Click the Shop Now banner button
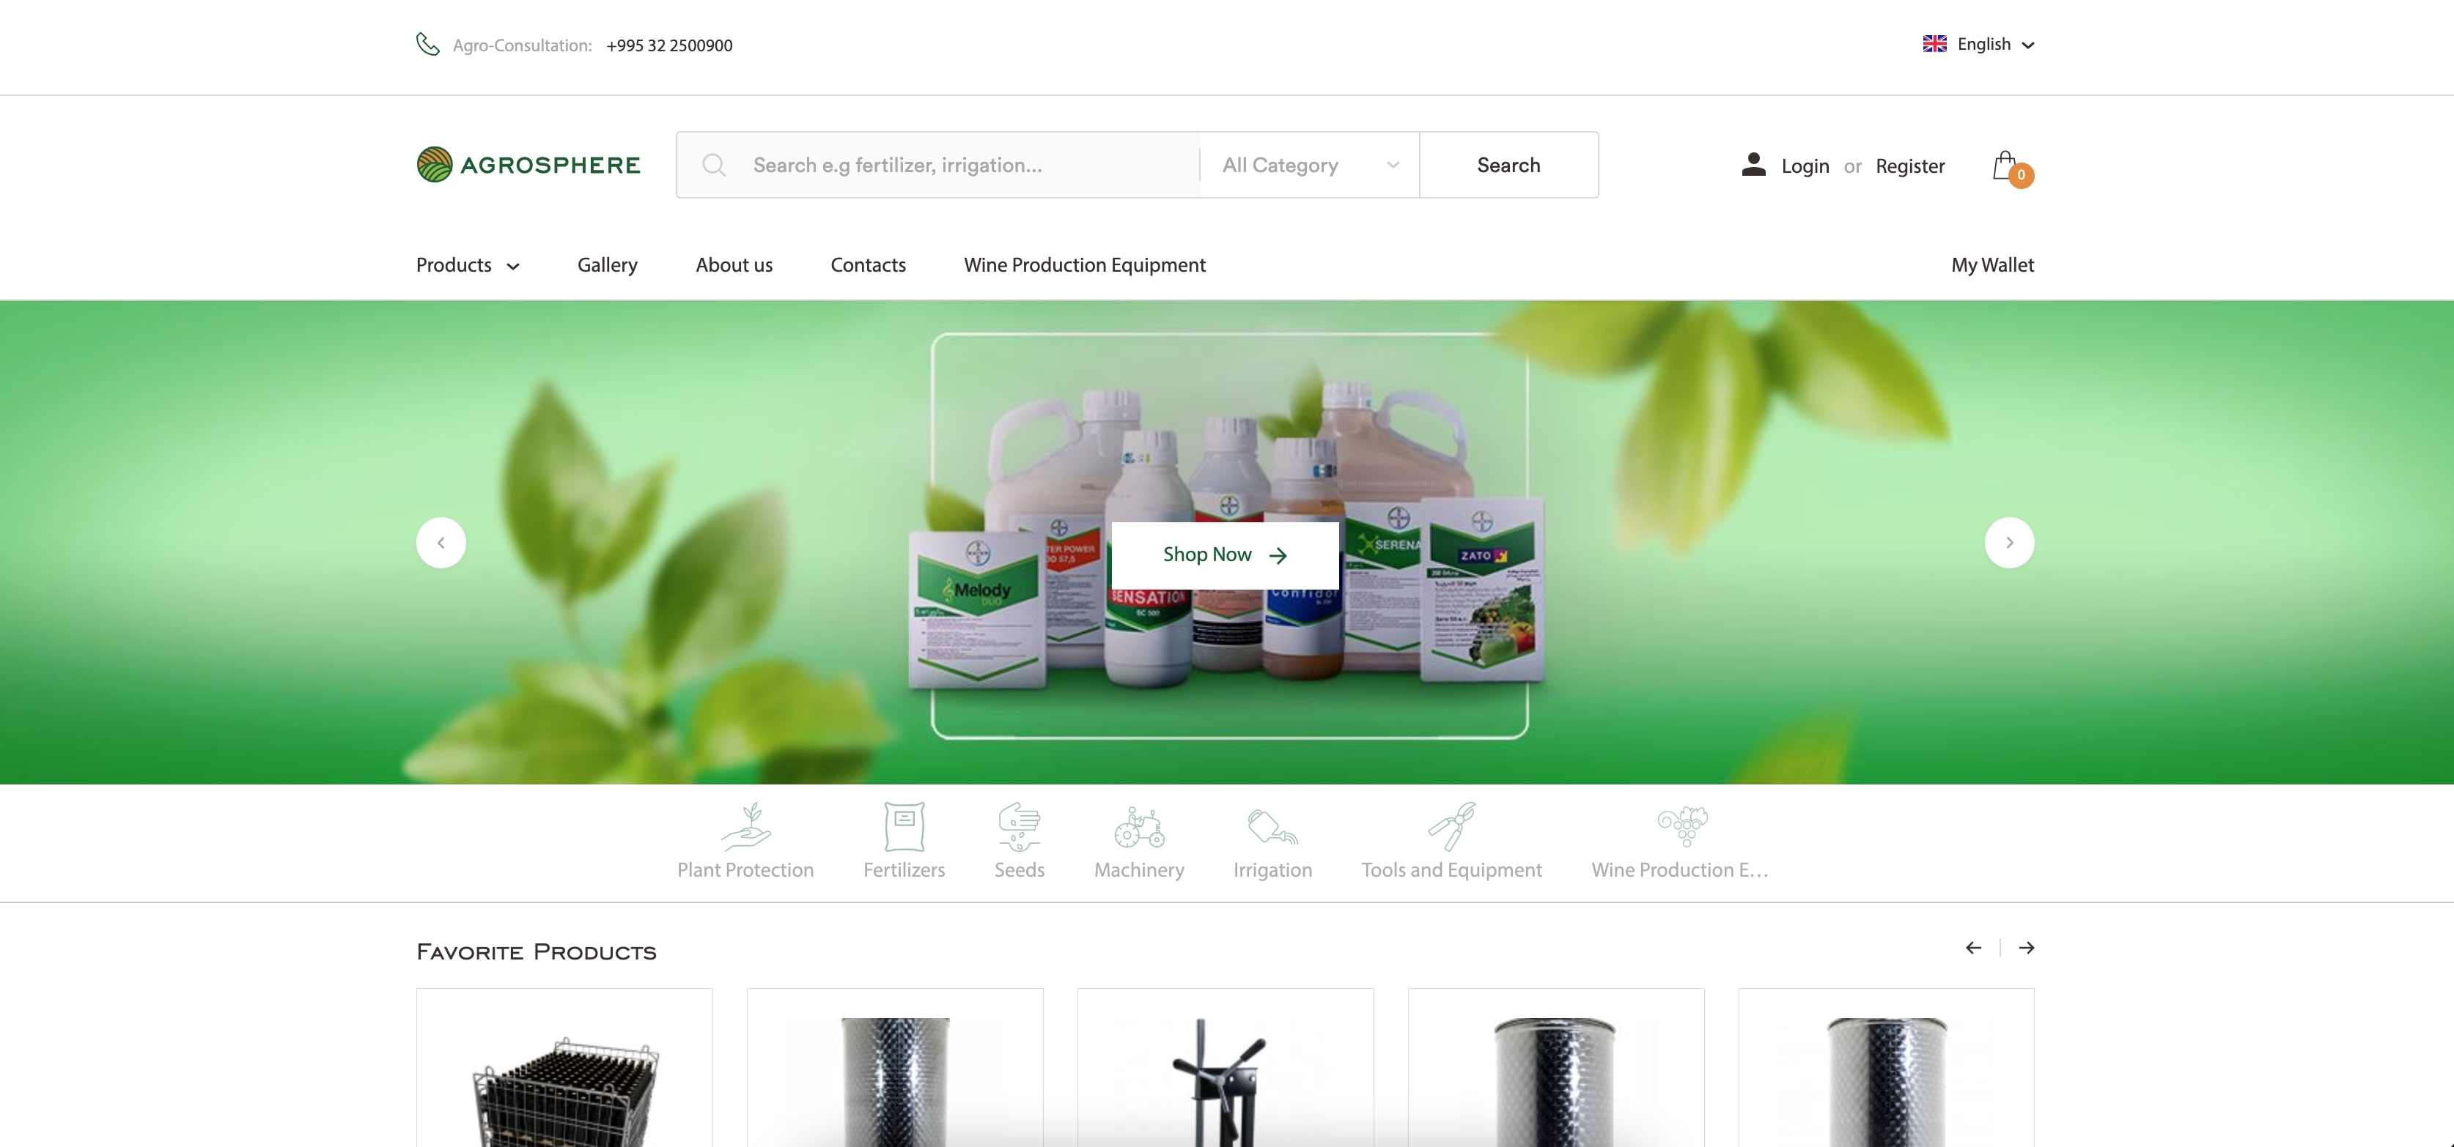This screenshot has width=2454, height=1147. coord(1225,555)
